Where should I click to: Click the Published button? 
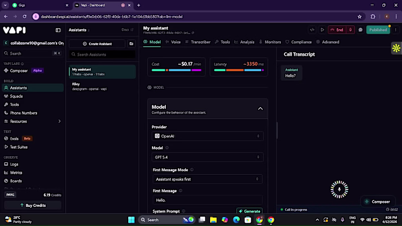click(x=378, y=30)
